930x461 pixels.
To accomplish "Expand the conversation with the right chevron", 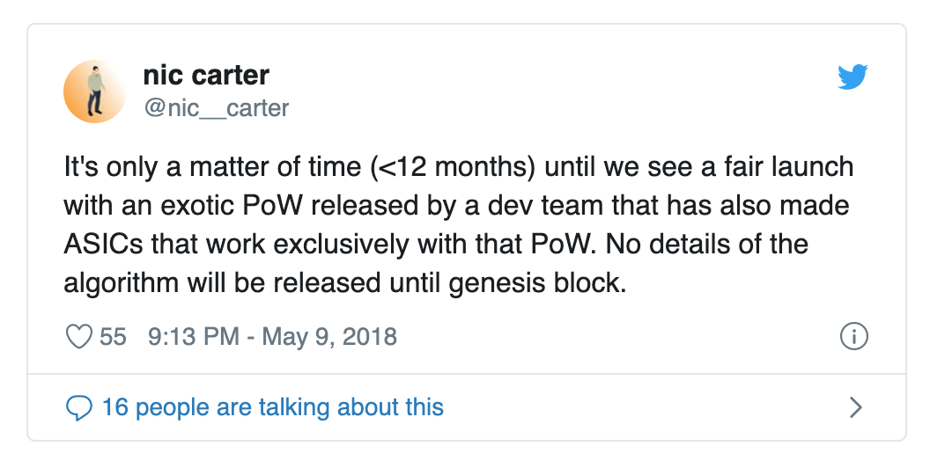I will coord(855,407).
